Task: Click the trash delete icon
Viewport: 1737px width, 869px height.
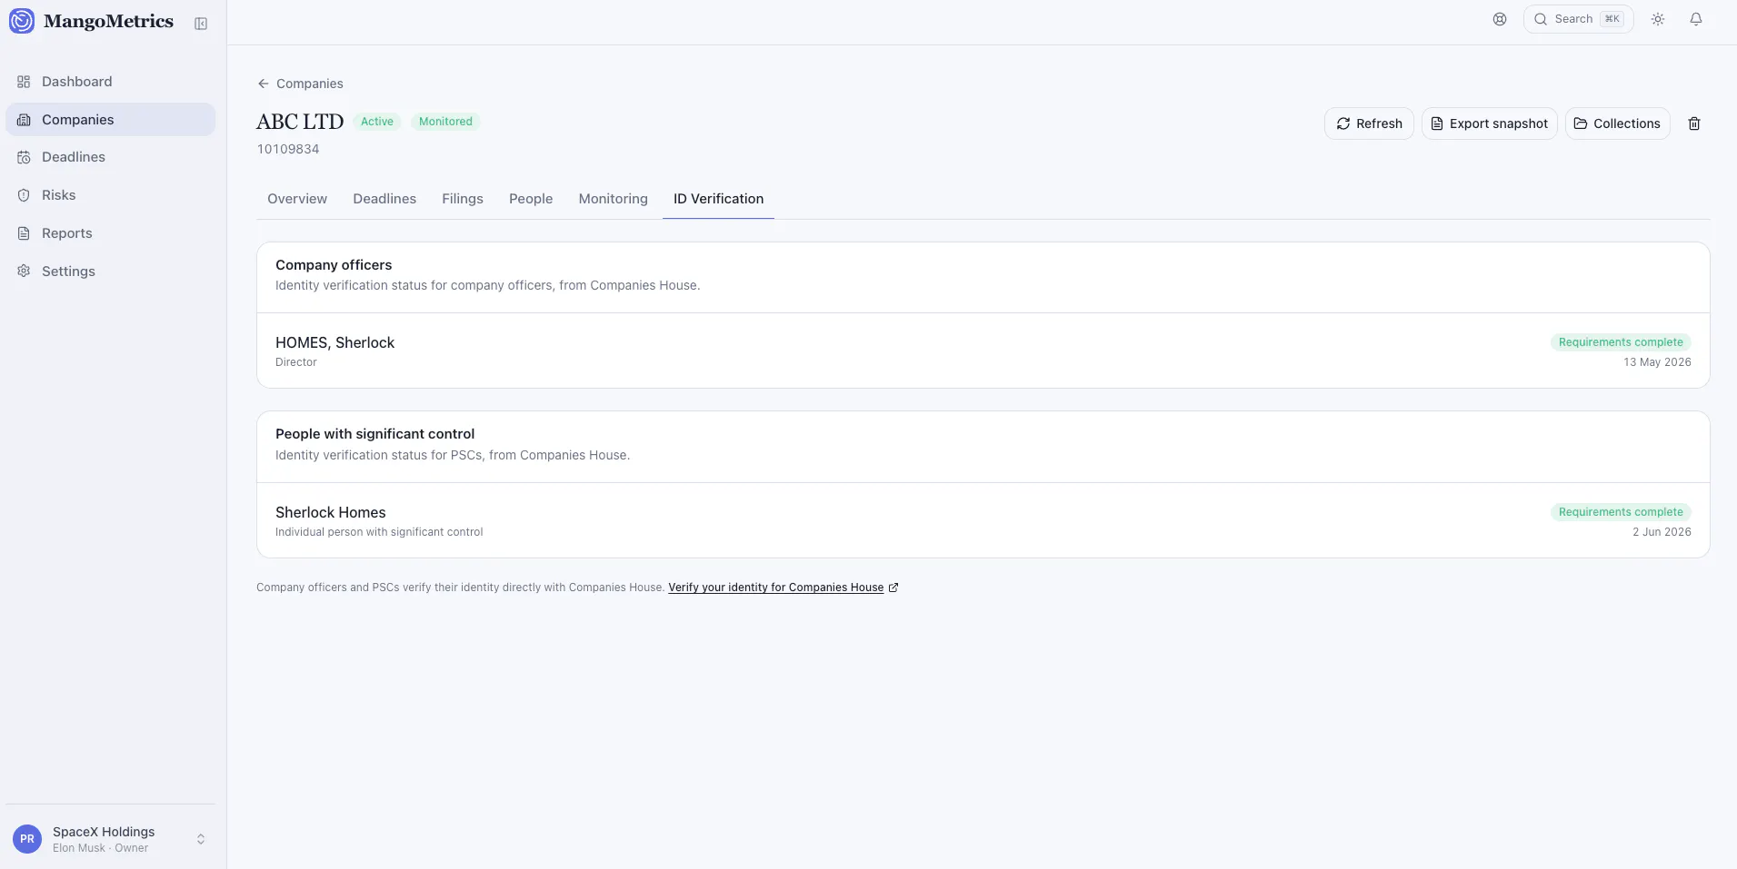Action: pyautogui.click(x=1694, y=123)
